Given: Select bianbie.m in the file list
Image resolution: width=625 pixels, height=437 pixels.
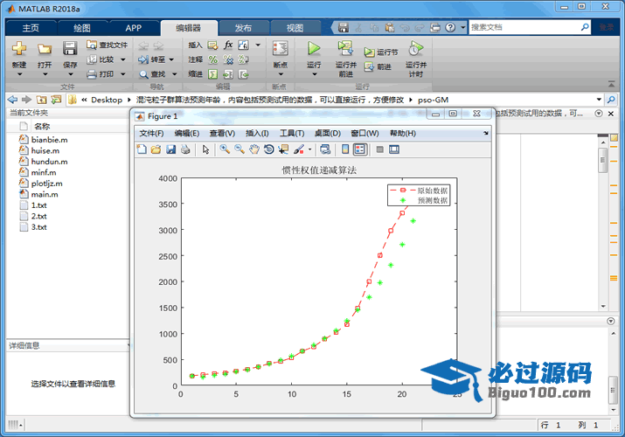Looking at the screenshot, I should click(x=43, y=140).
